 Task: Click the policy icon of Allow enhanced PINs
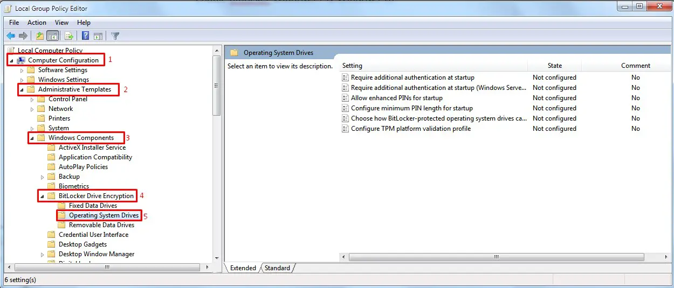click(346, 98)
